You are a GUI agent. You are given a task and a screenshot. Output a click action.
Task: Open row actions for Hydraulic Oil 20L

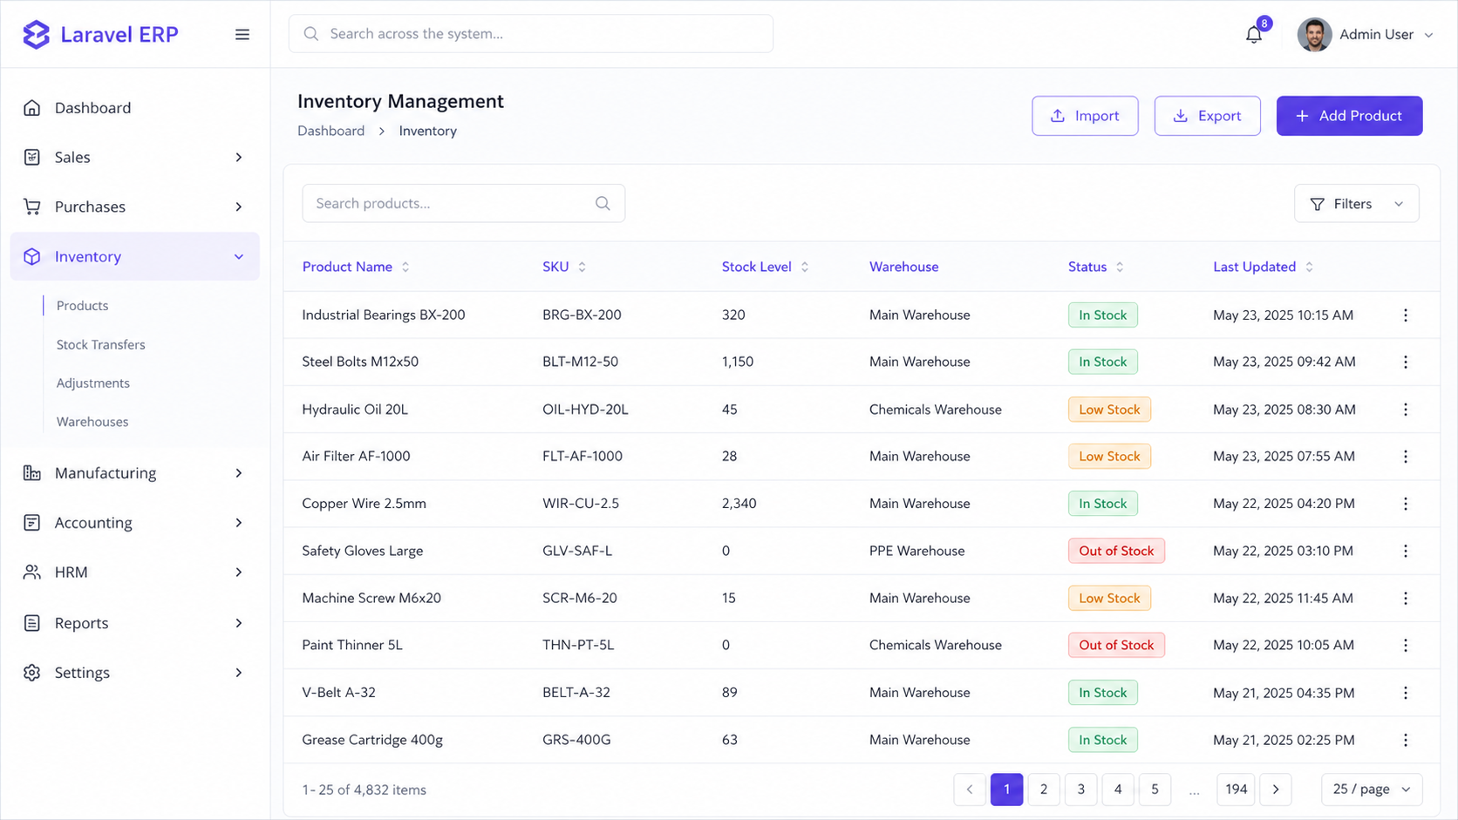click(x=1405, y=409)
